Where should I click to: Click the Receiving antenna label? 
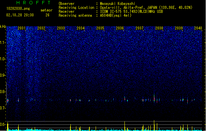75,15
